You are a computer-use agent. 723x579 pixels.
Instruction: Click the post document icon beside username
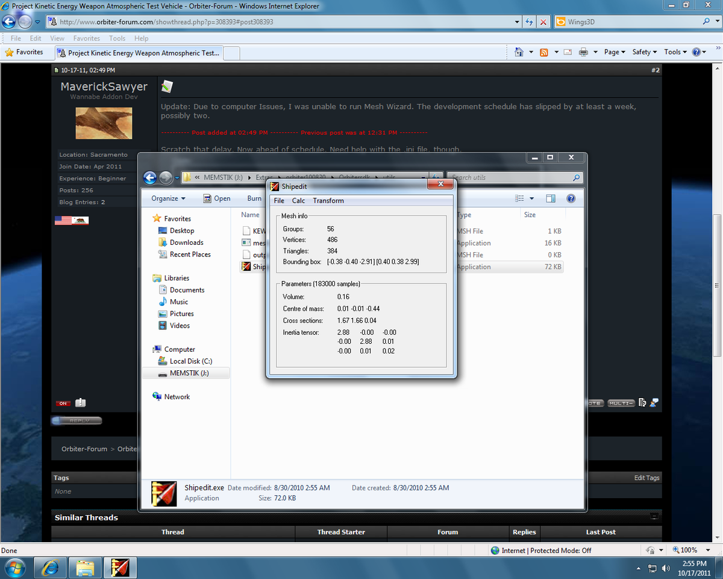click(167, 87)
